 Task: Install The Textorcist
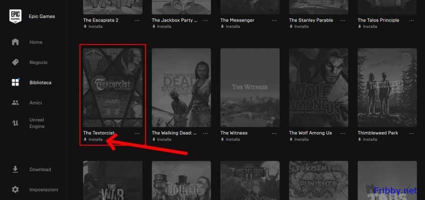[95, 139]
